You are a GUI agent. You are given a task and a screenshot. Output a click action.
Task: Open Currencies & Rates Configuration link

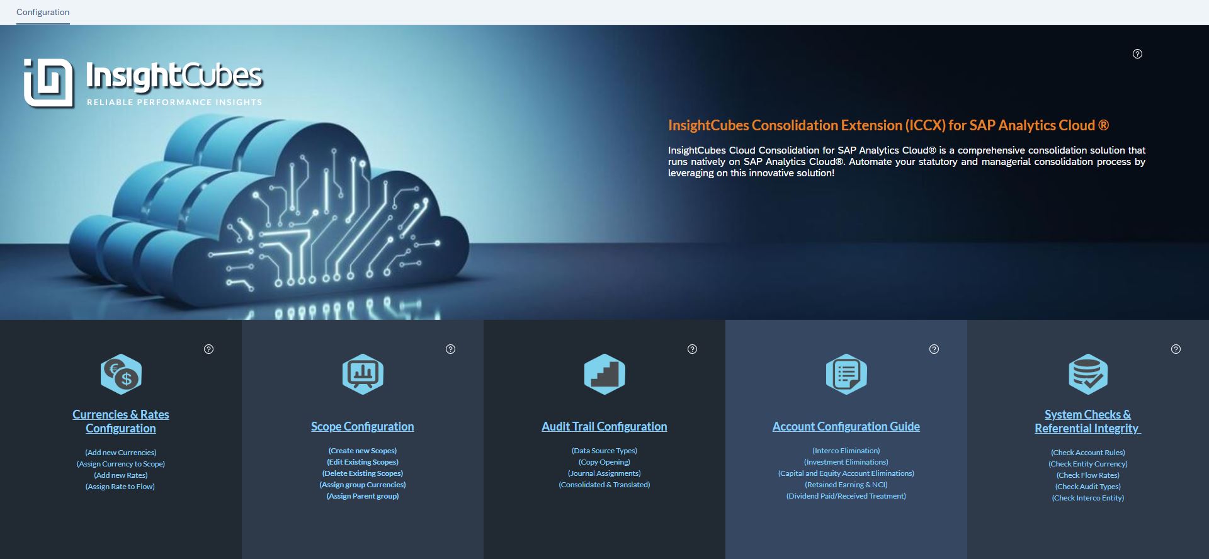(x=121, y=421)
